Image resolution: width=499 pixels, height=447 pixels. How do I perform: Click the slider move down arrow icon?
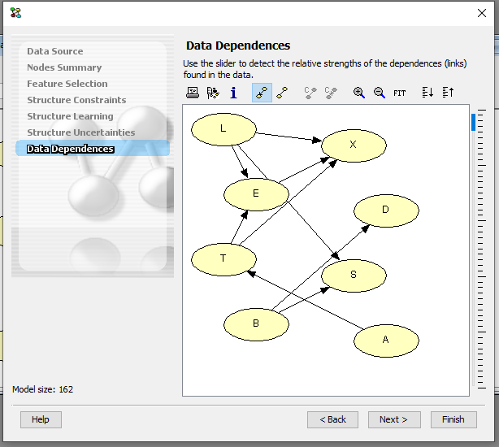point(427,93)
